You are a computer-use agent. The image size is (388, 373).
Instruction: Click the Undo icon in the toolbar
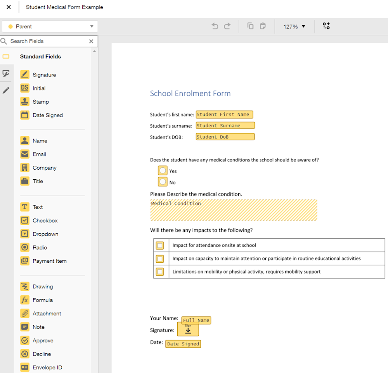pos(215,26)
